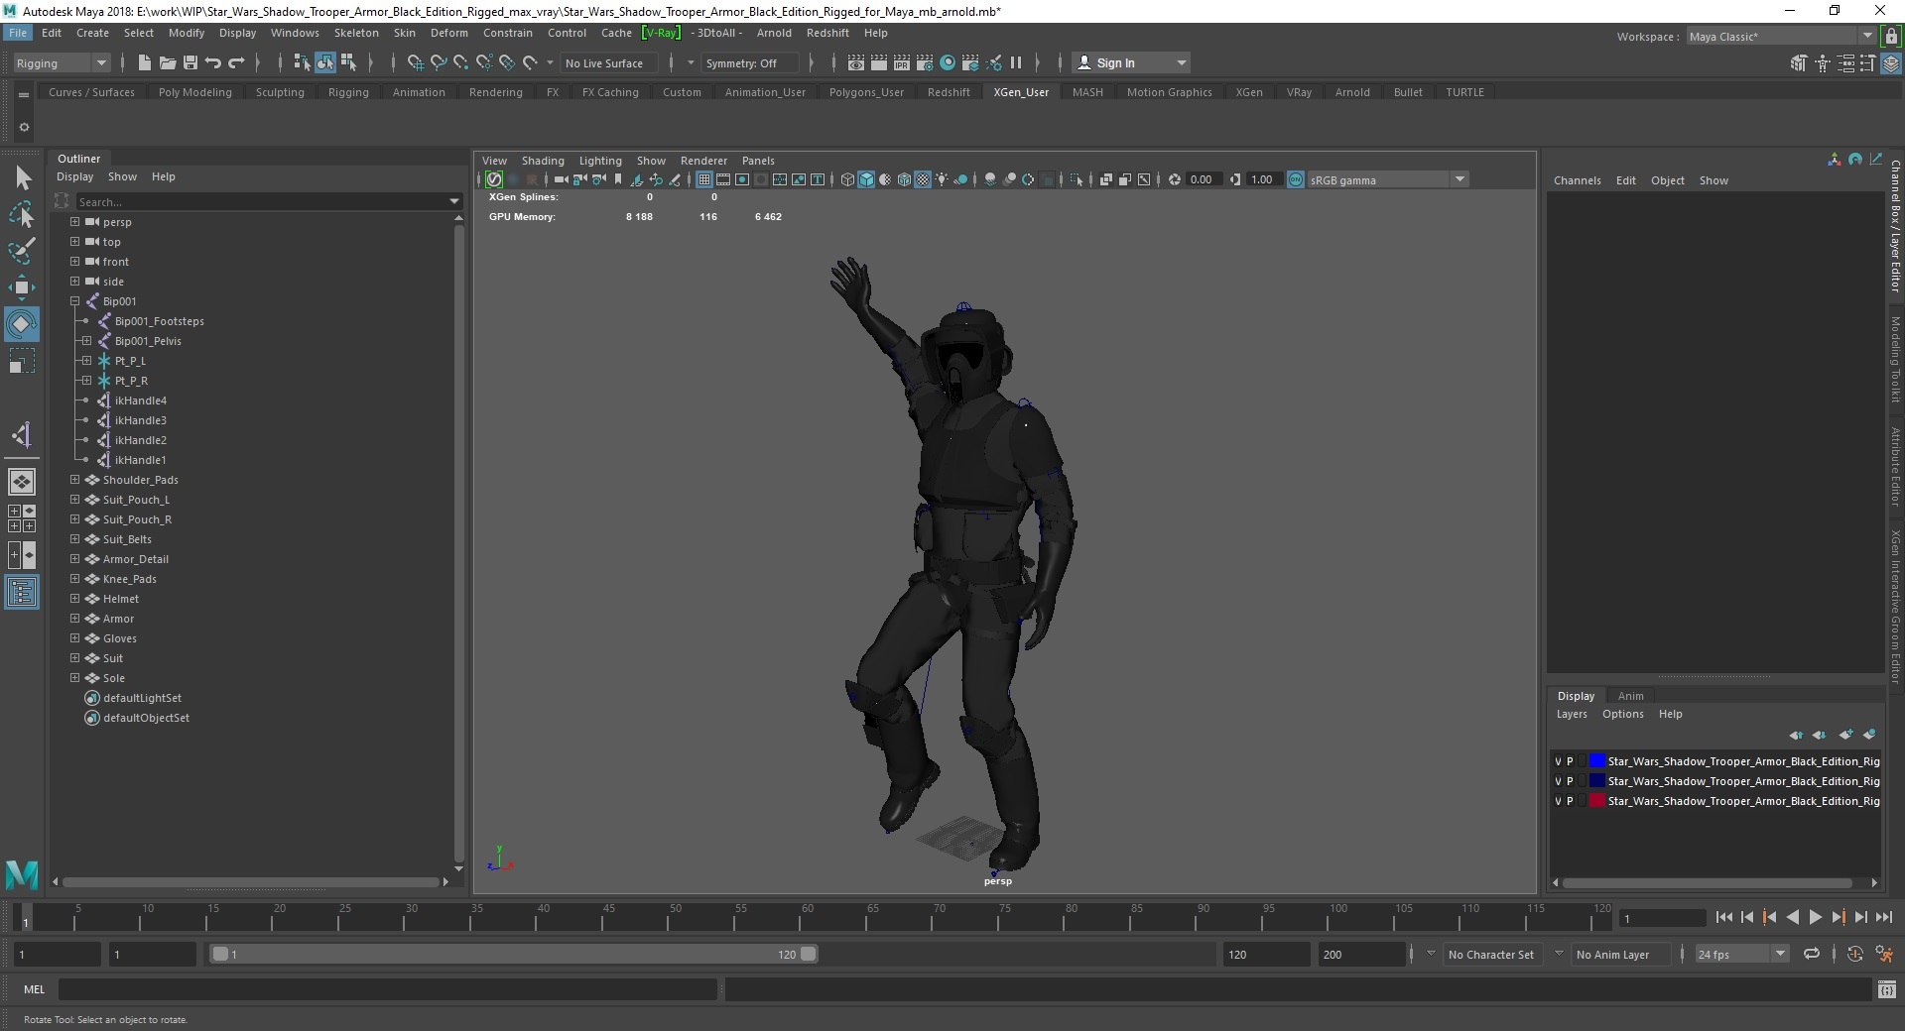Toggle visibility V of third display layer
This screenshot has height=1031, width=1905.
point(1558,801)
